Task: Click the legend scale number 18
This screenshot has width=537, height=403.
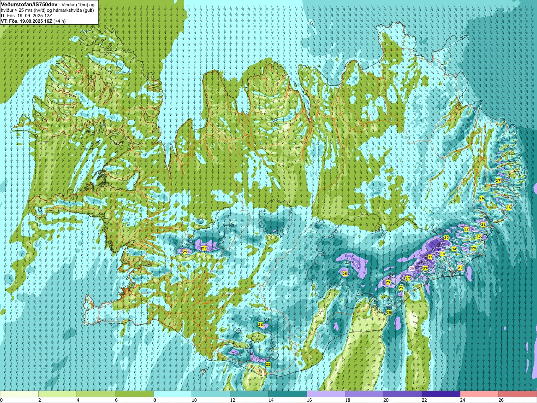Action: click(347, 400)
